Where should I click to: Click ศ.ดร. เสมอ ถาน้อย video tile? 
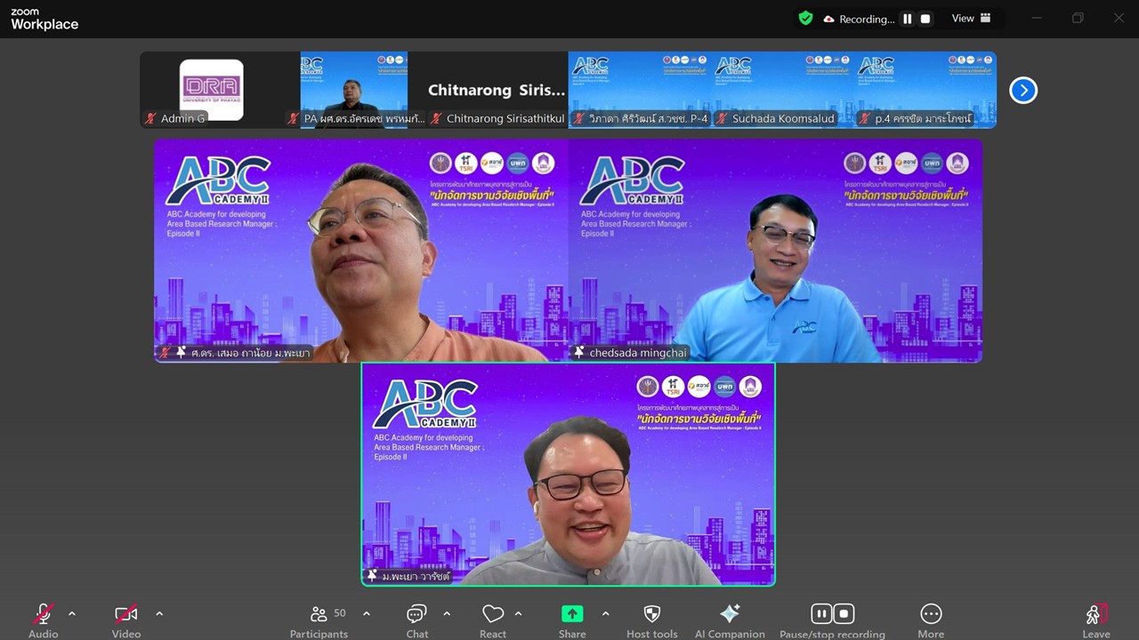coord(361,251)
